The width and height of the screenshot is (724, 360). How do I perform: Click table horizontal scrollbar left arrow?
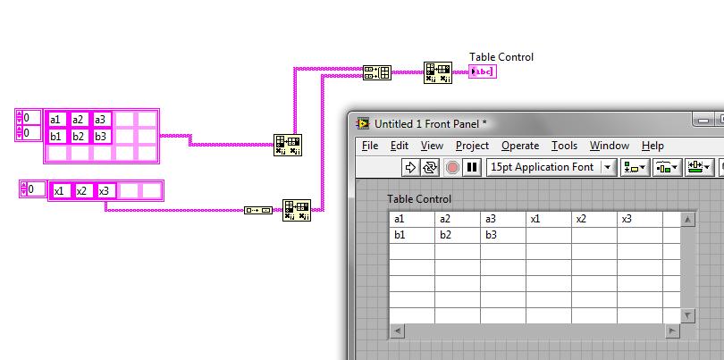[x=397, y=331]
